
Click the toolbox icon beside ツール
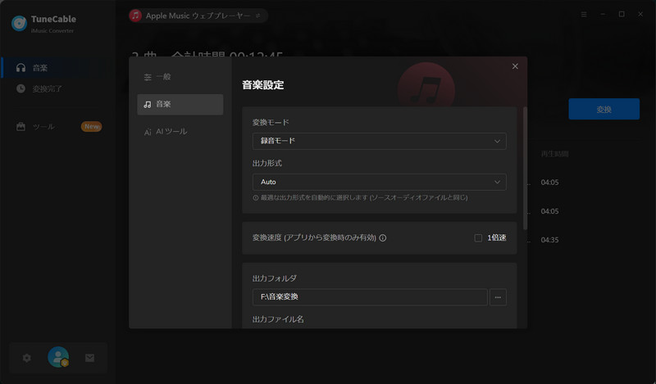tap(20, 126)
